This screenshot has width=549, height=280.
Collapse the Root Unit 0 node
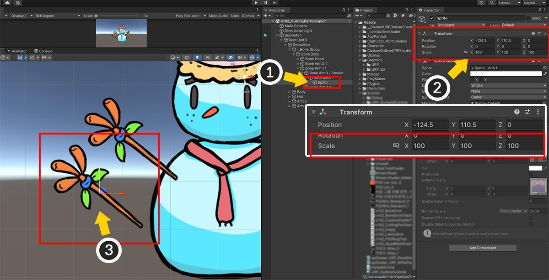point(281,40)
